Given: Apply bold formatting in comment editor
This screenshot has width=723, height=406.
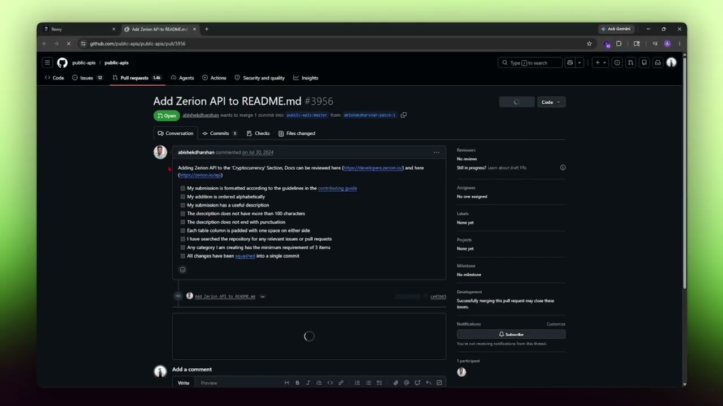Looking at the screenshot, I should click(297, 383).
